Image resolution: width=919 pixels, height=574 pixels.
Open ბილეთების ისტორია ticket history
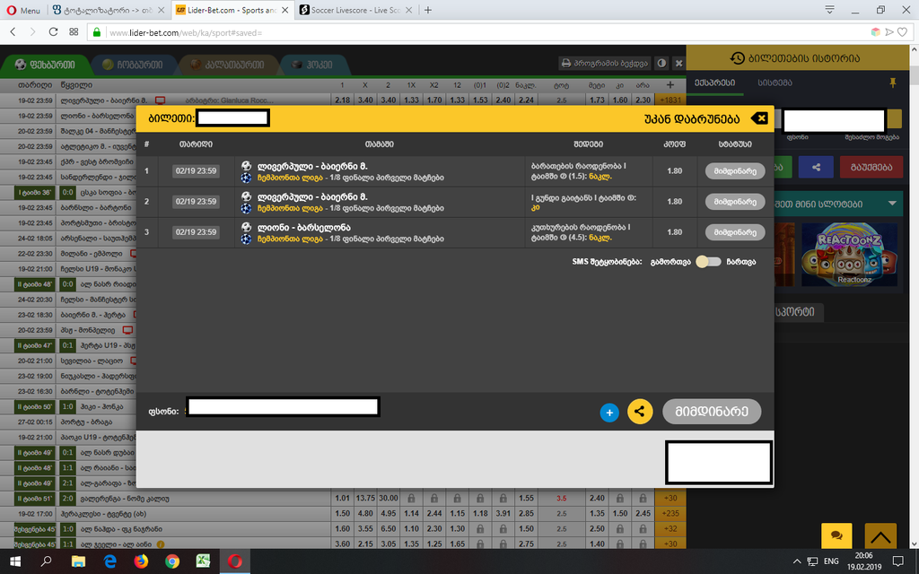[x=795, y=58]
